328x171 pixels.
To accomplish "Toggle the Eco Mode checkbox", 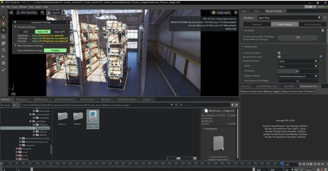I will (323, 30).
